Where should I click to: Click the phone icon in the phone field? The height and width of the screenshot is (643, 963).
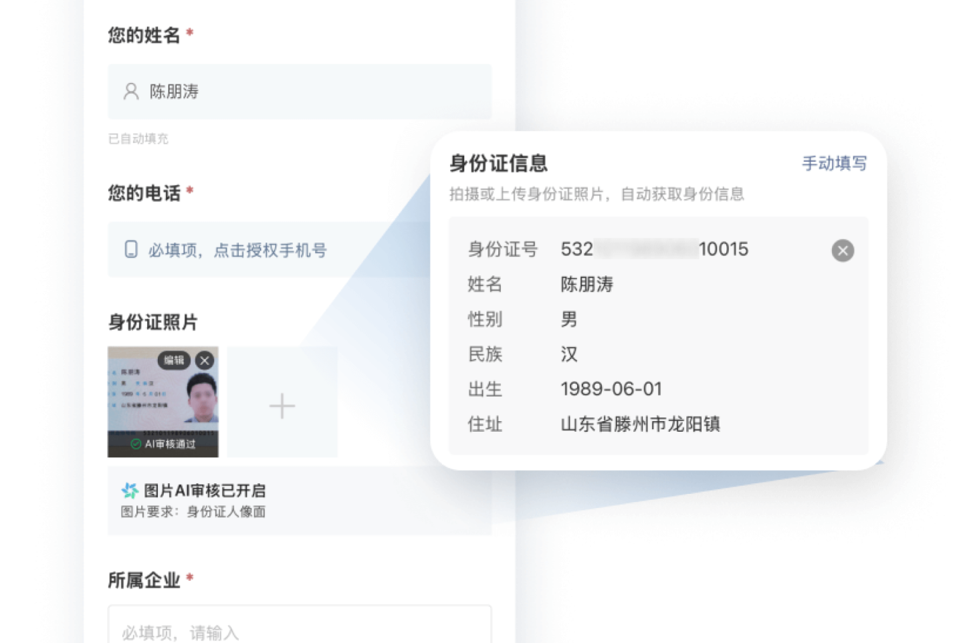coord(131,249)
